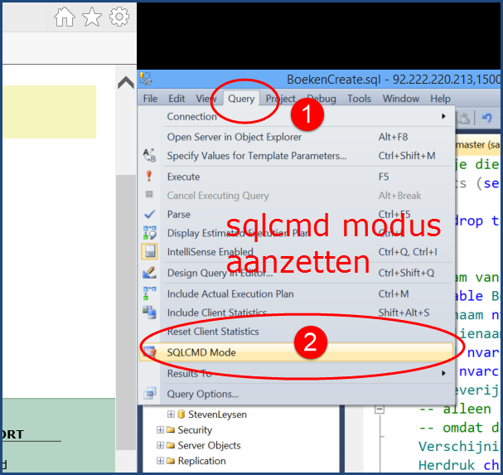The image size is (503, 475).
Task: Open browser Home via house icon
Action: [x=65, y=17]
